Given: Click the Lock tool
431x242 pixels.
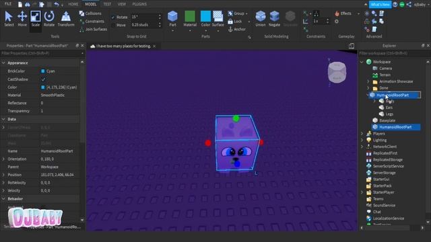Looking at the screenshot, I should [x=235, y=22].
